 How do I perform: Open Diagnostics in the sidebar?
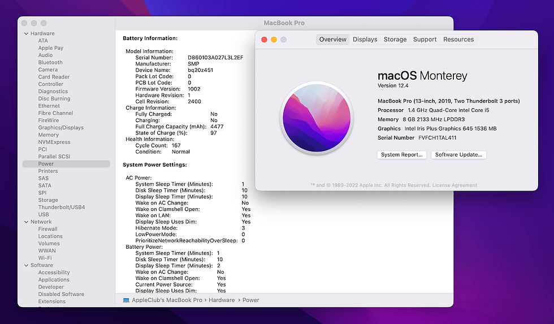(x=53, y=92)
